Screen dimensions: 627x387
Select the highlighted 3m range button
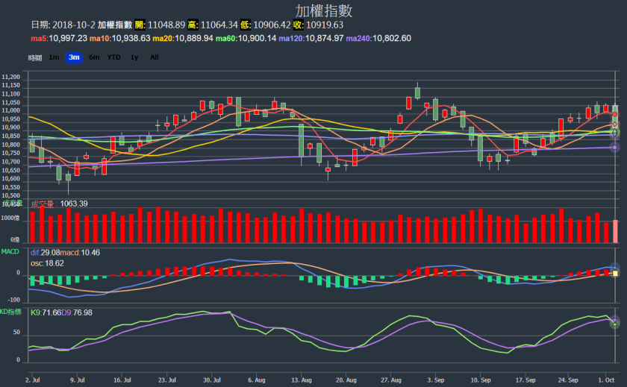[x=74, y=57]
